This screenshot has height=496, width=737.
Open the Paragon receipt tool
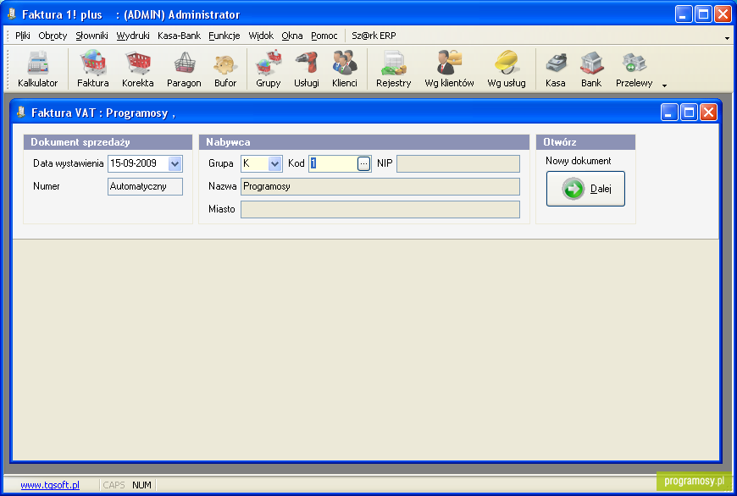click(184, 69)
